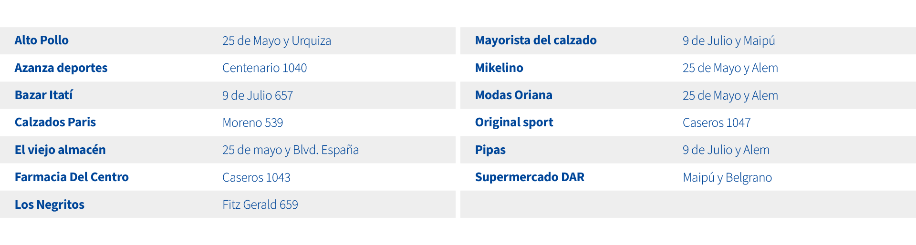Click the Los Negritos store name

pos(50,205)
